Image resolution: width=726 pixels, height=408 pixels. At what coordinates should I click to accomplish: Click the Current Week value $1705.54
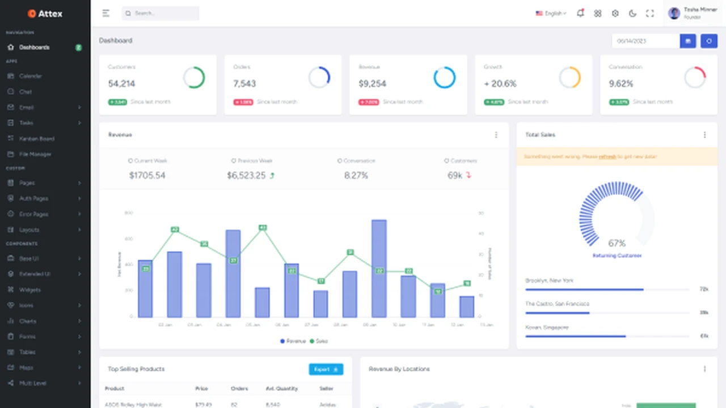click(x=147, y=176)
